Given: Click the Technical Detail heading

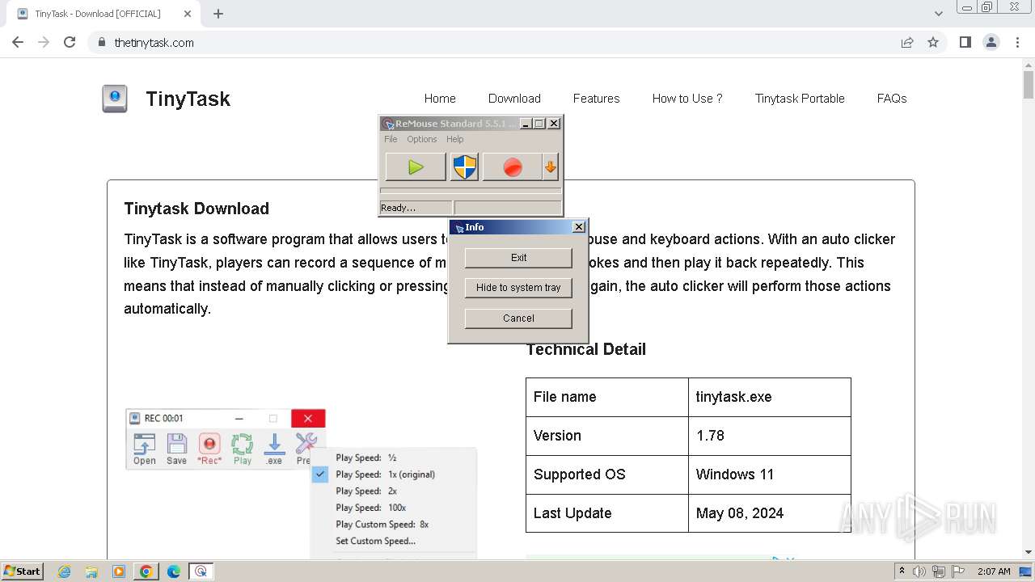Looking at the screenshot, I should pos(586,349).
